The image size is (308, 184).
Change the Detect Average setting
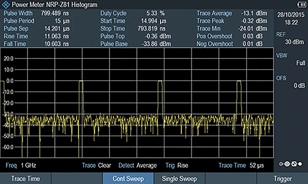[x=137, y=166]
